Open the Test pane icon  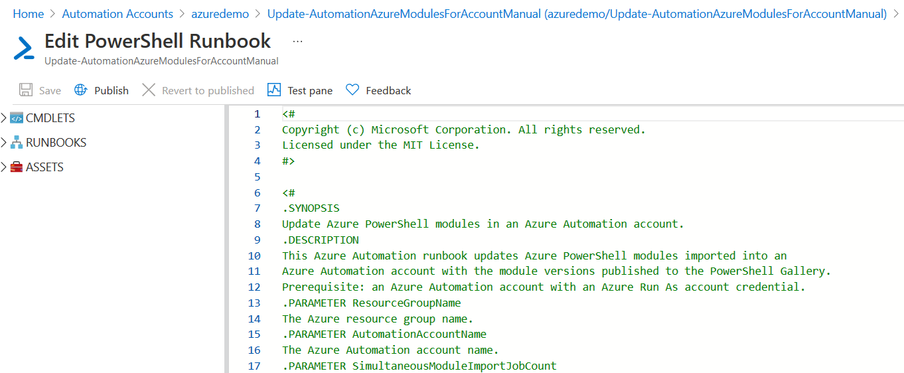(274, 90)
